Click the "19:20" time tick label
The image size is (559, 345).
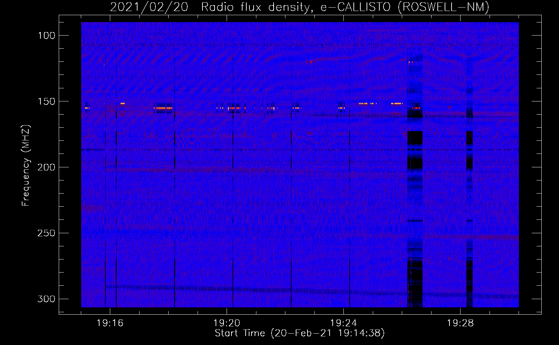pyautogui.click(x=227, y=323)
